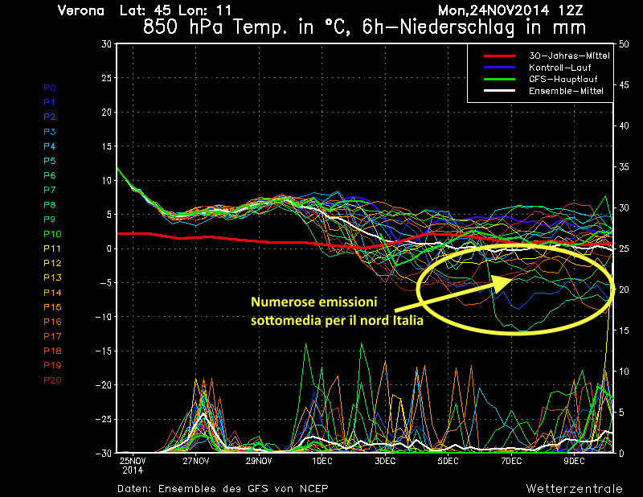Click the red 30-Jahres-Mittel legend line
Screen dimensions: 643x497
coord(499,55)
